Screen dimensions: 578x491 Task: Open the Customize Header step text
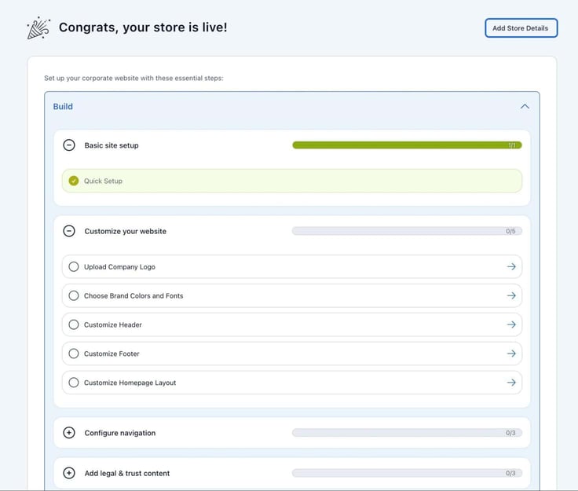(x=113, y=324)
